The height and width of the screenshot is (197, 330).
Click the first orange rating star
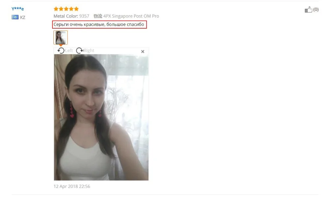click(x=56, y=9)
